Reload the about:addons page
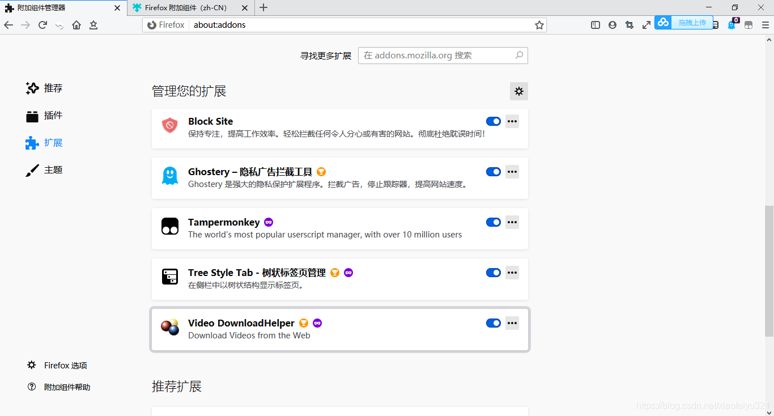This screenshot has width=774, height=416. (42, 25)
